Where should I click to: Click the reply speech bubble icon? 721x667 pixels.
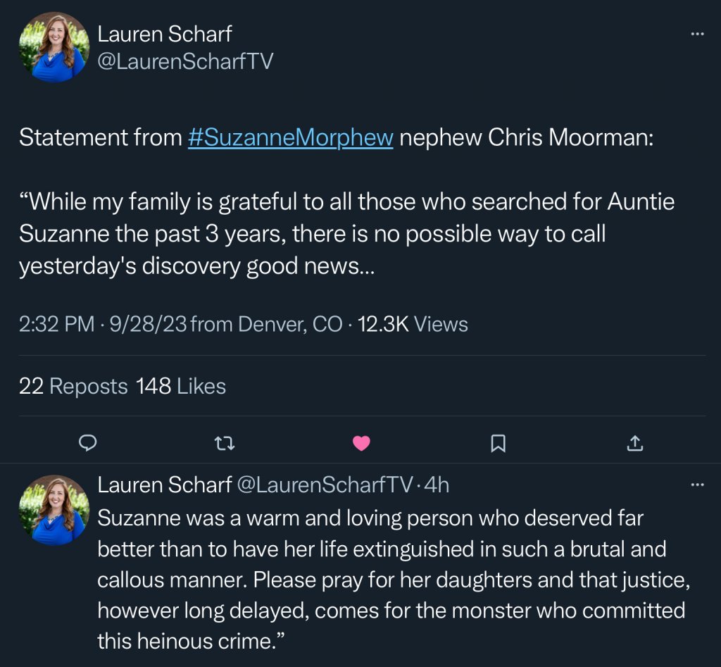click(87, 442)
